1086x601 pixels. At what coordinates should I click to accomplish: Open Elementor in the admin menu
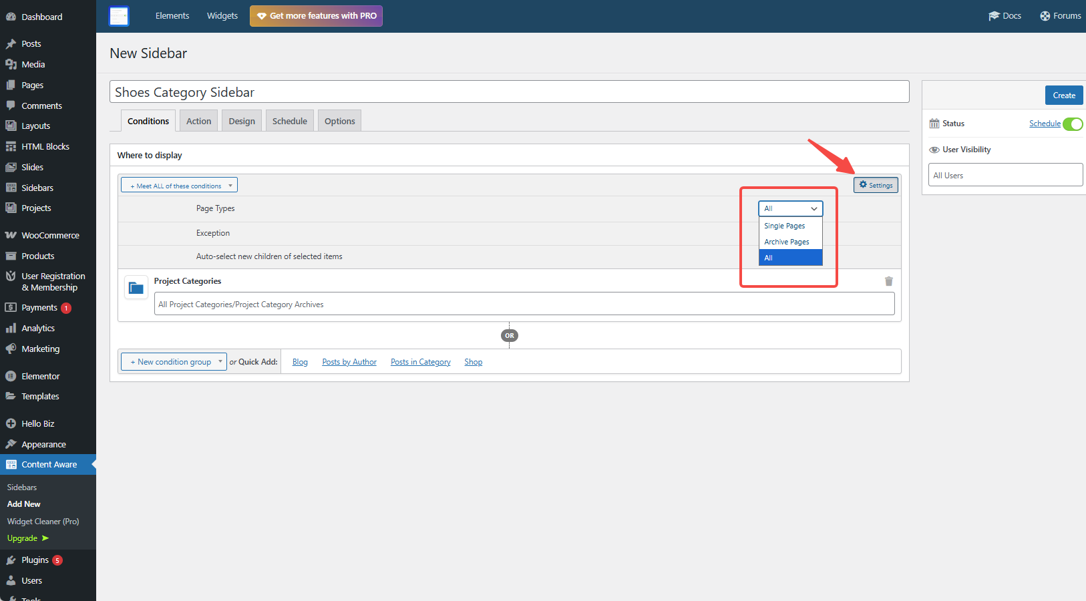40,377
